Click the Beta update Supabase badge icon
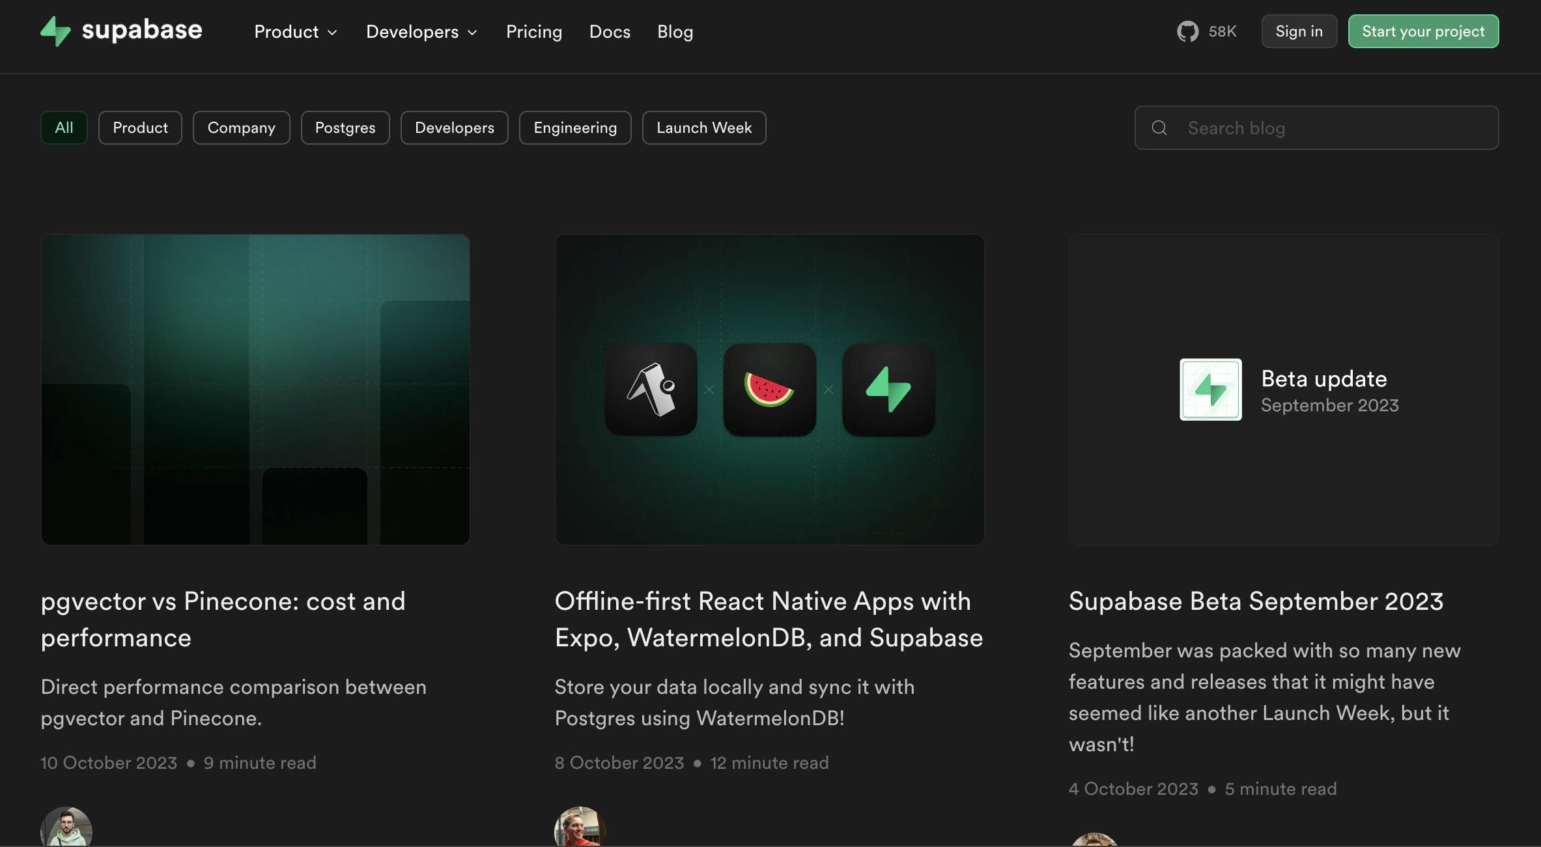The width and height of the screenshot is (1541, 847). 1210,390
